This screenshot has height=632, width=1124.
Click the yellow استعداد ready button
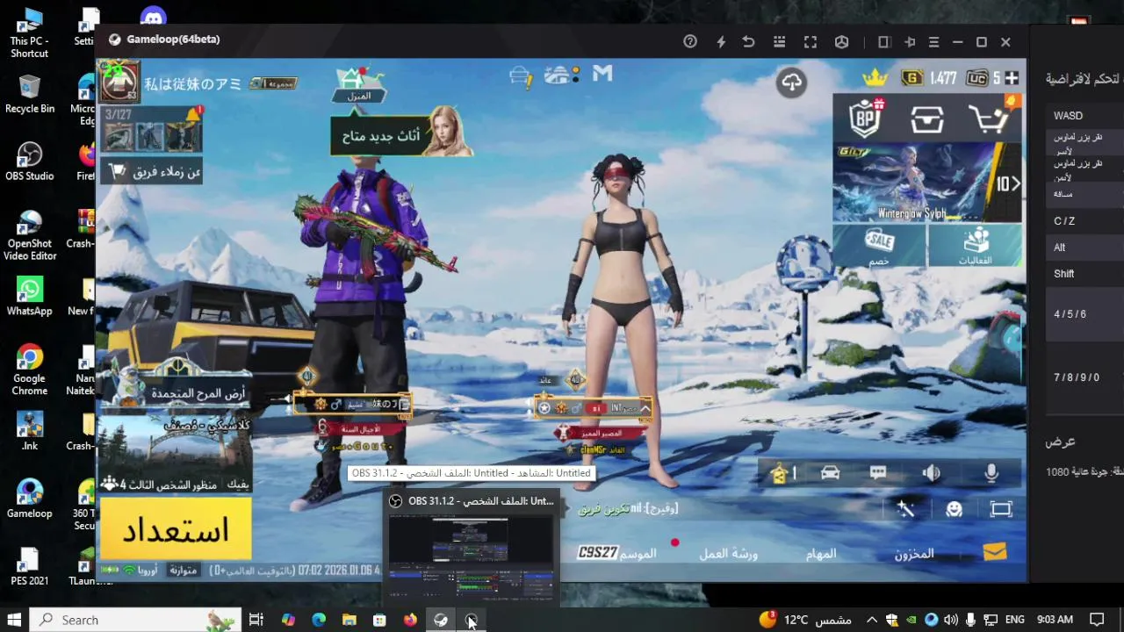tap(176, 529)
